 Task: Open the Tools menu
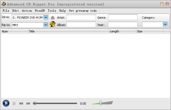(52, 11)
